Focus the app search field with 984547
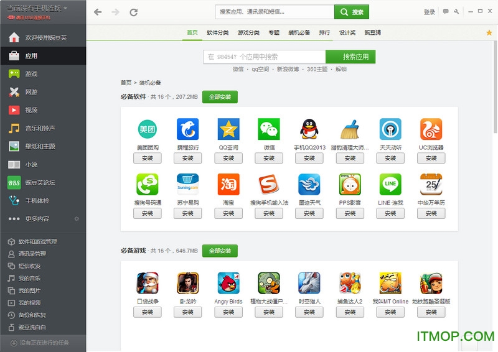This screenshot has height=352, width=498. click(x=265, y=57)
